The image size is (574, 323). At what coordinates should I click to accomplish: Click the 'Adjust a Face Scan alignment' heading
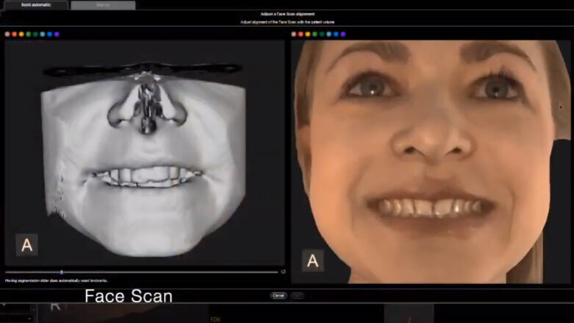[287, 14]
